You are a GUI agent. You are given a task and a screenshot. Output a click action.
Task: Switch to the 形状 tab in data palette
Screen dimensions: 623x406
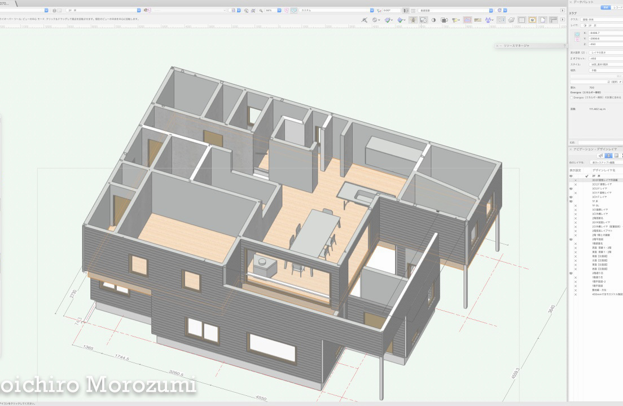point(605,7)
